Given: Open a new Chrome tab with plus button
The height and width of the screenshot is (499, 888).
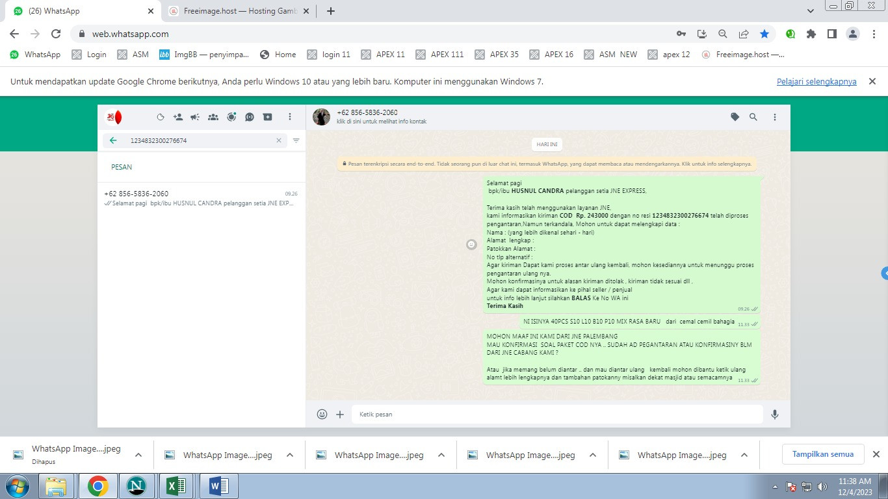Looking at the screenshot, I should tap(331, 11).
